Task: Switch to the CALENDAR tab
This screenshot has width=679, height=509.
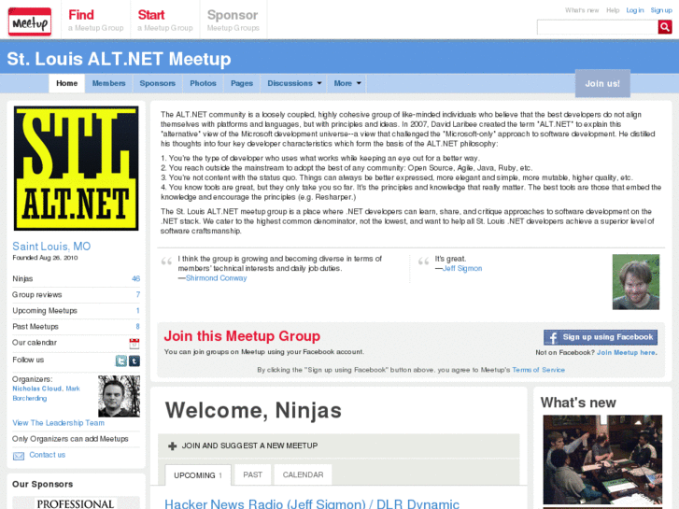Action: 303,474
